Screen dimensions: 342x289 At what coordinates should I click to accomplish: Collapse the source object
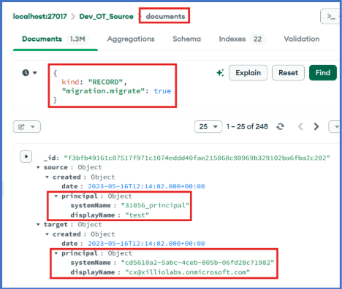point(38,167)
